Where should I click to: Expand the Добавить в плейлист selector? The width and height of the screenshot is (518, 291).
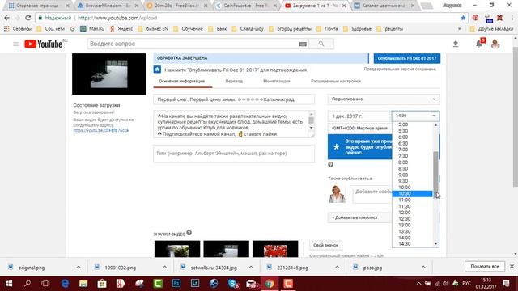pyautogui.click(x=359, y=217)
